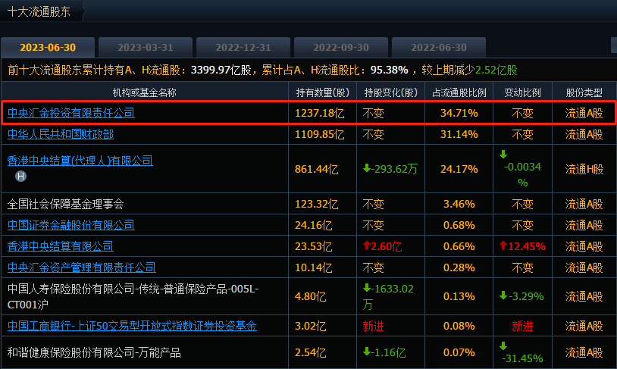Click the green down arrow above -31.45%
Image resolution: width=617 pixels, height=369 pixels.
coord(503,346)
